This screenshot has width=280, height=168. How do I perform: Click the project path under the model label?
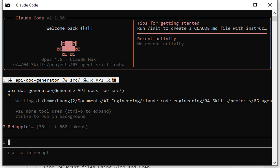tap(68, 64)
